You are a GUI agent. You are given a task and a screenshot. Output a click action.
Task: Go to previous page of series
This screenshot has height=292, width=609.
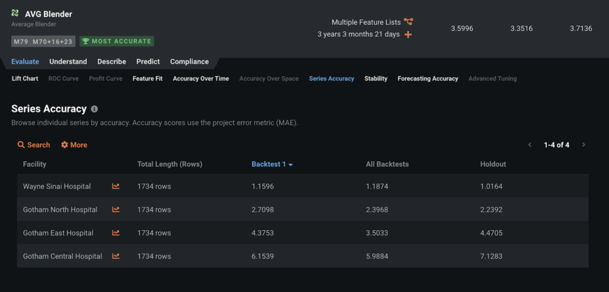point(530,145)
